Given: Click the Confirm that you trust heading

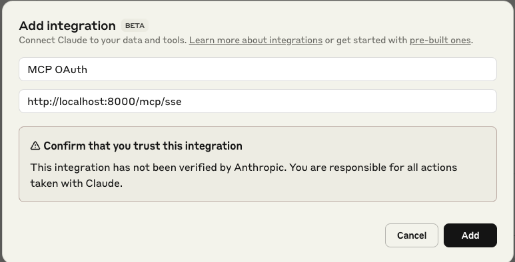Looking at the screenshot, I should point(143,146).
